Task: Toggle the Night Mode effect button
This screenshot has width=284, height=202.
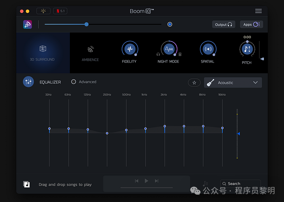Action: point(169,49)
